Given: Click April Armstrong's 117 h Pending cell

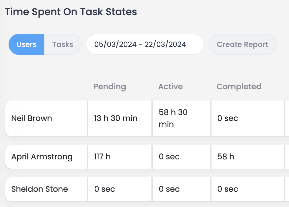Looking at the screenshot, I should point(102,156).
